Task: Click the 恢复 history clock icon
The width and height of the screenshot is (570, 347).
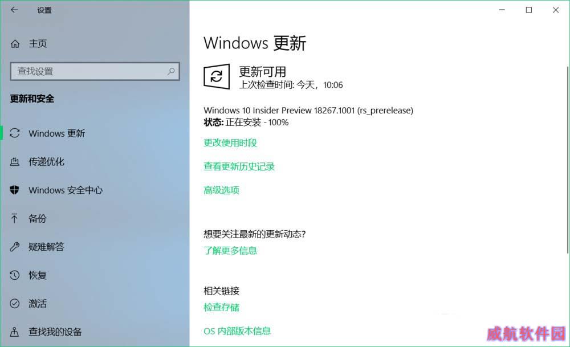Action: click(x=15, y=275)
